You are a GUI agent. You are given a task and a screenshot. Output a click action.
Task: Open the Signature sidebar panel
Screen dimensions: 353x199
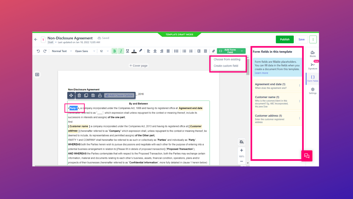click(x=313, y=66)
